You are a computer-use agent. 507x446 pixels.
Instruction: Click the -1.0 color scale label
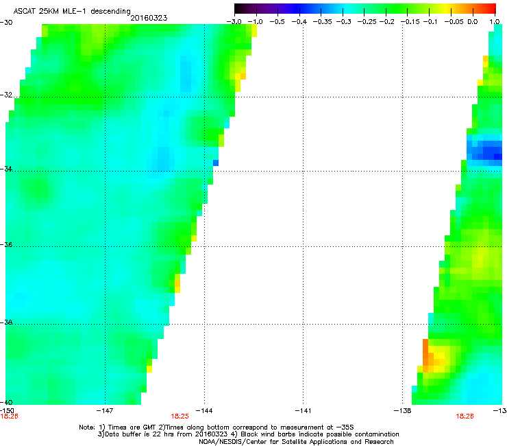[x=255, y=22]
